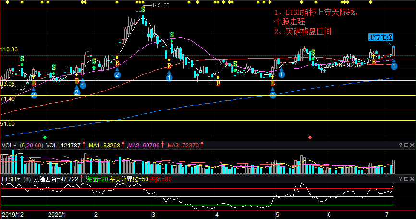This screenshot has height=219, width=416.
Task: Maximize the LTSH panel via square icon
Action: click(406, 179)
